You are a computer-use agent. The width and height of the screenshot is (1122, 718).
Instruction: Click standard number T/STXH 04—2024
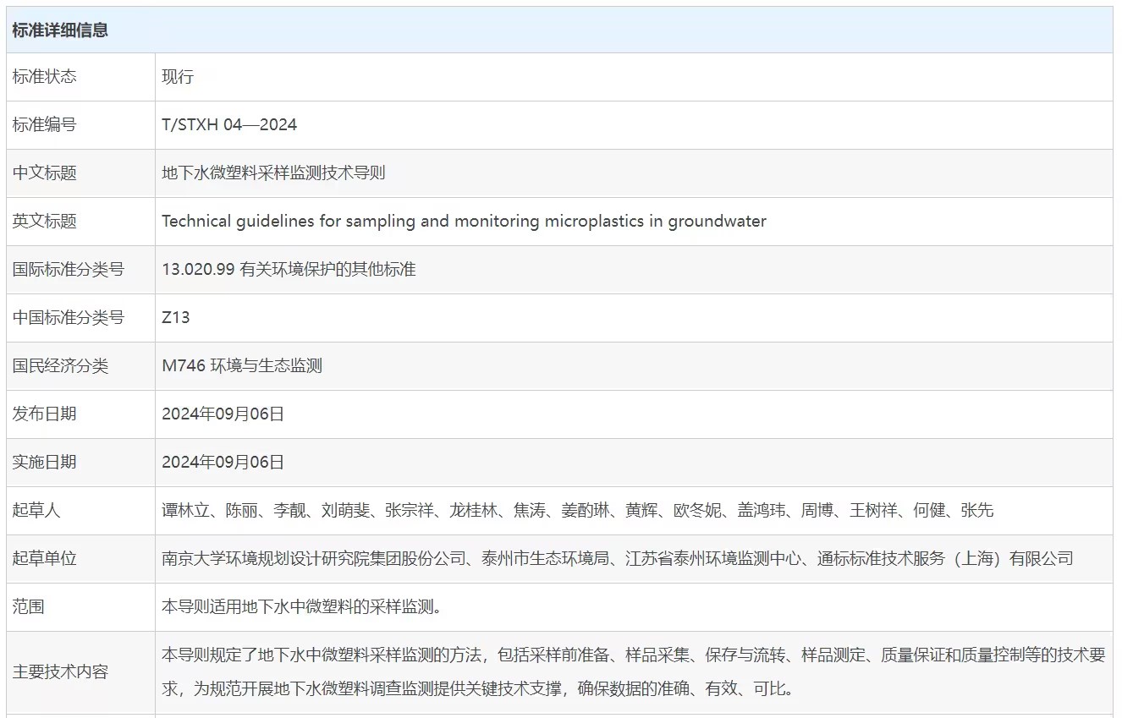[229, 125]
